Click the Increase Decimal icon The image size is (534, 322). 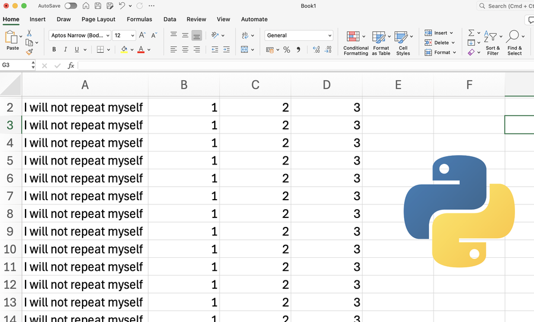[316, 50]
